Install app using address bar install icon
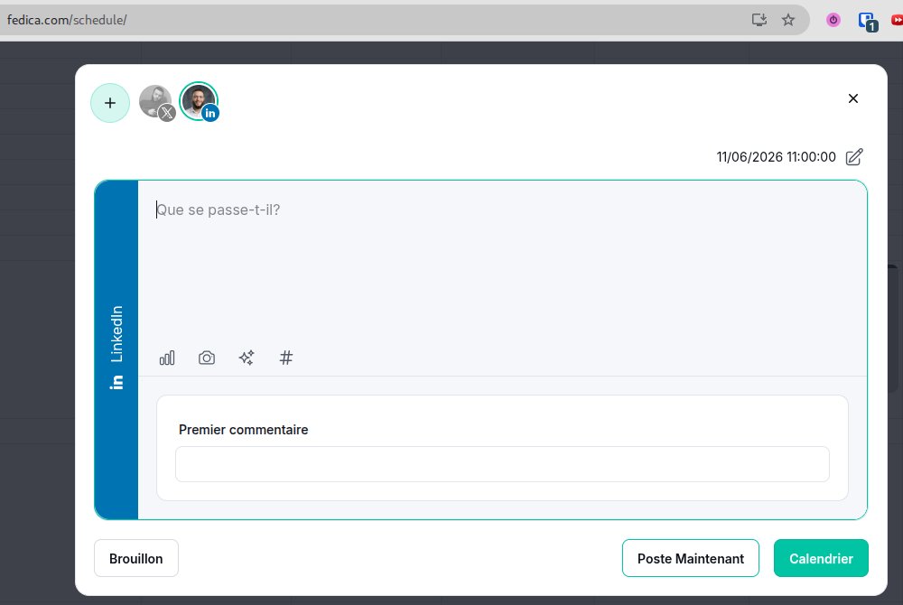903x605 pixels. pos(759,20)
